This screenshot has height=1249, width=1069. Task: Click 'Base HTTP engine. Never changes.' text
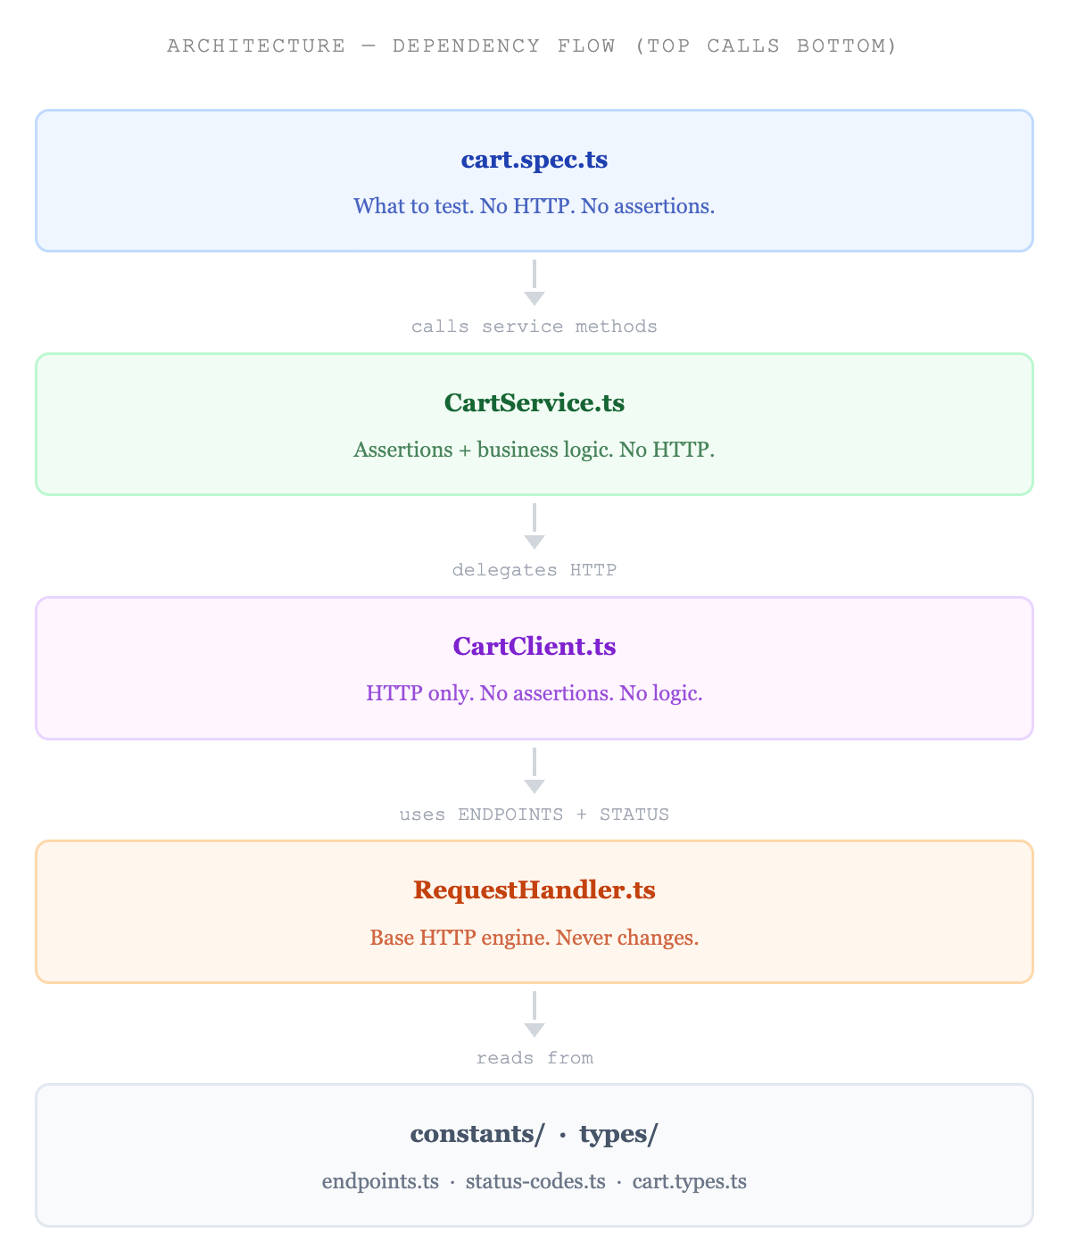point(534,938)
